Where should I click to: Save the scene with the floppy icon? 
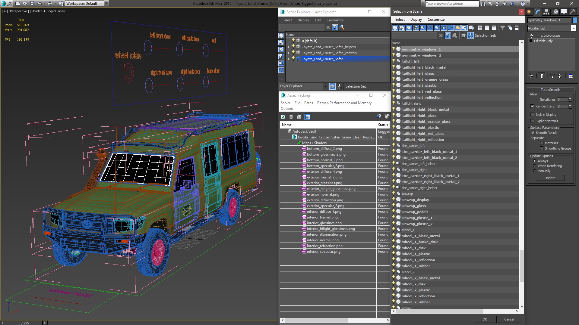(x=32, y=4)
